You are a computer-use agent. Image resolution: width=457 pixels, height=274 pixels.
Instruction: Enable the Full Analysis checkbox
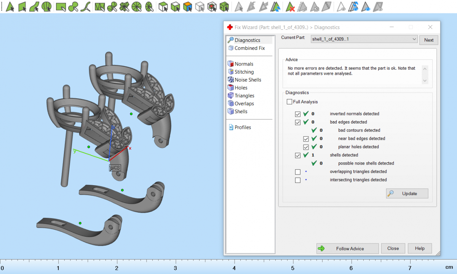290,102
